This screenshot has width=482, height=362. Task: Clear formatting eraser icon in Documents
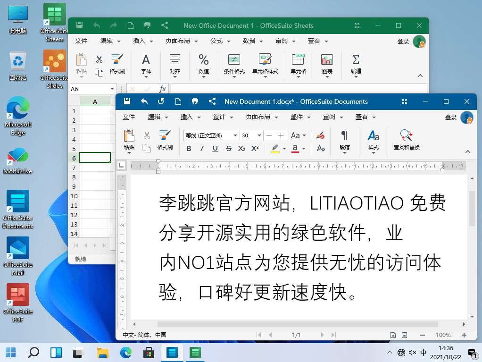[320, 135]
